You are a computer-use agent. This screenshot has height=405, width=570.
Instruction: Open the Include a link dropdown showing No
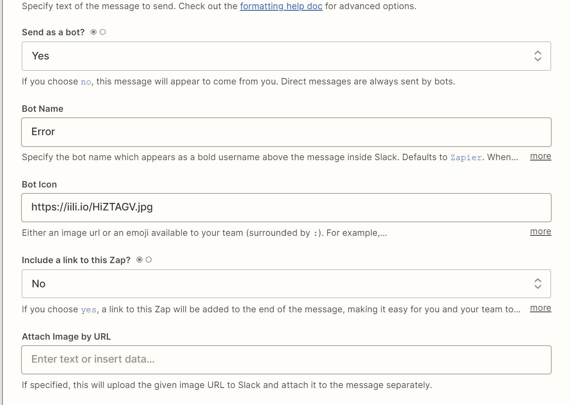[286, 284]
